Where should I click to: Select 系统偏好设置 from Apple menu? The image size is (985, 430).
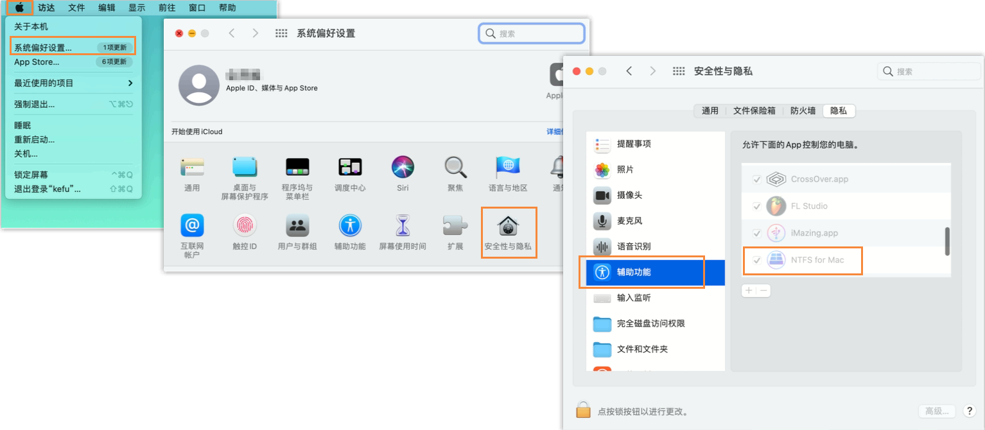click(x=43, y=47)
